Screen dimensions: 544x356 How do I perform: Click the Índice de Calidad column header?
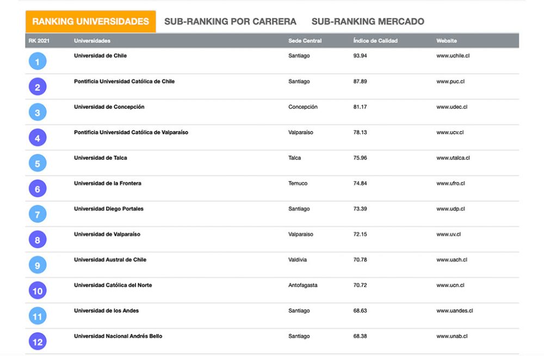tap(375, 41)
